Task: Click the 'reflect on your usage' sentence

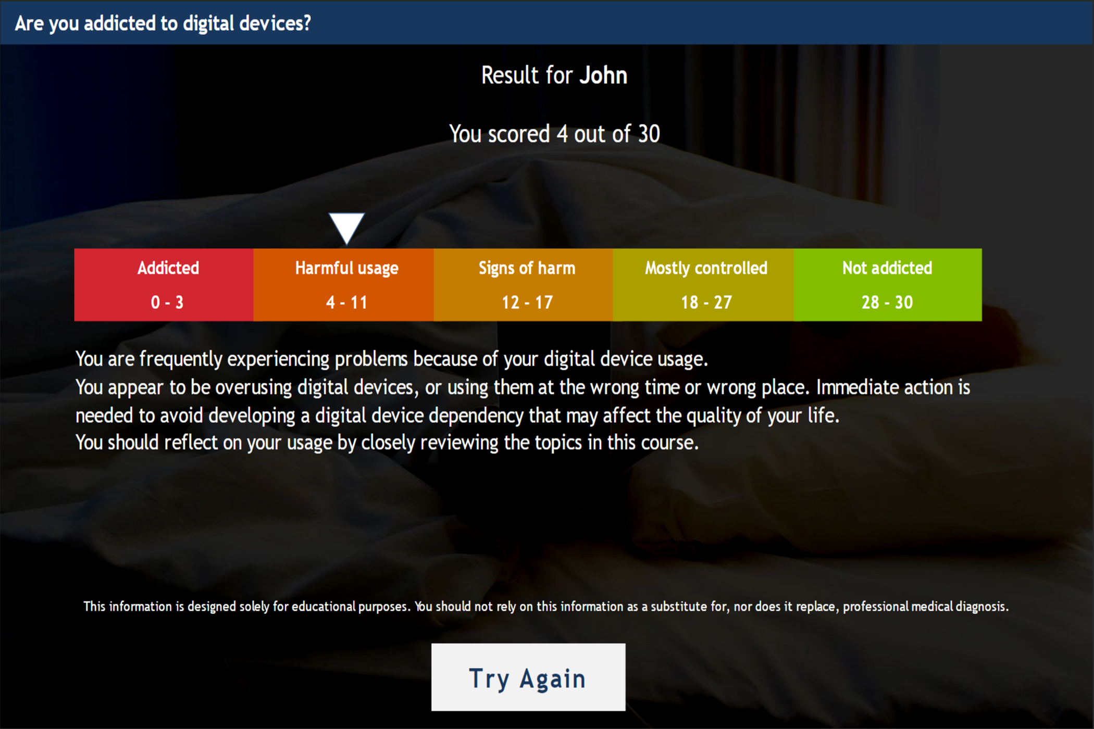Action: 387,443
